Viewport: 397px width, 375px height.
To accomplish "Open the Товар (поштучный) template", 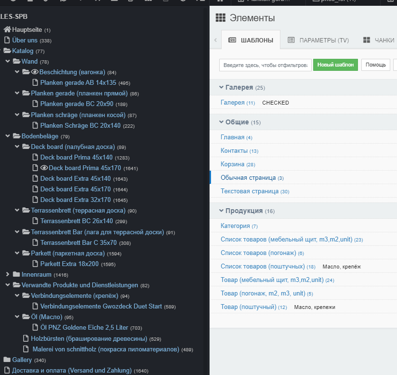I will pos(254,307).
